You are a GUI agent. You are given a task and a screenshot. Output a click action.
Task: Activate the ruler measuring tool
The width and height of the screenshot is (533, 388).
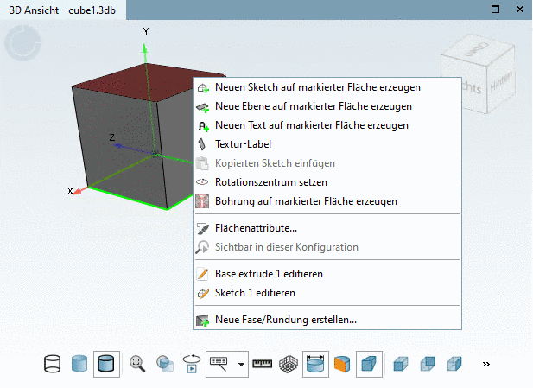tap(262, 364)
